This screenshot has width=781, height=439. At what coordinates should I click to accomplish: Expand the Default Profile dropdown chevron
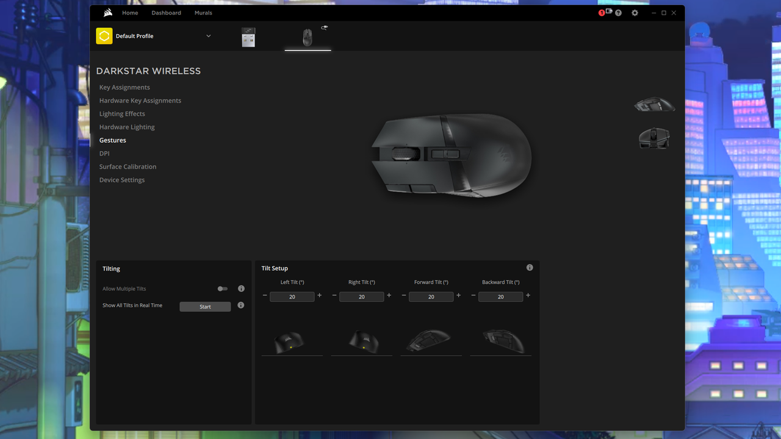point(208,36)
